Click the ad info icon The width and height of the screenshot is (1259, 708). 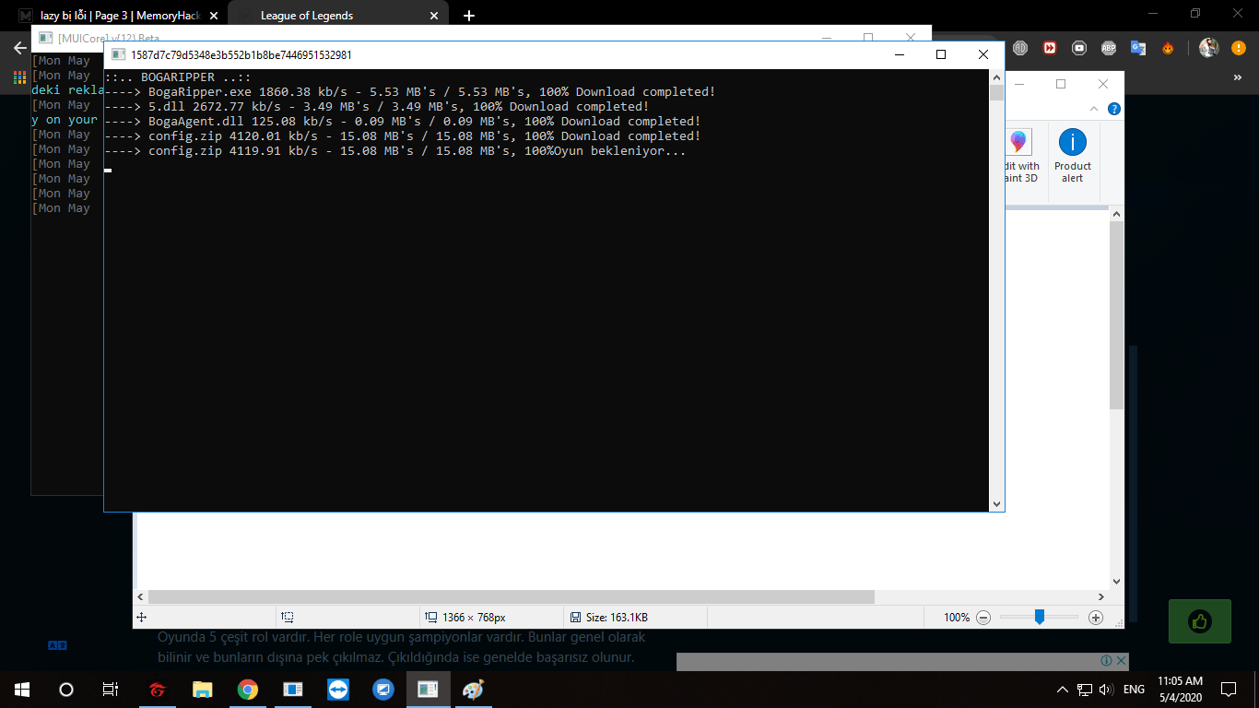tap(1106, 660)
